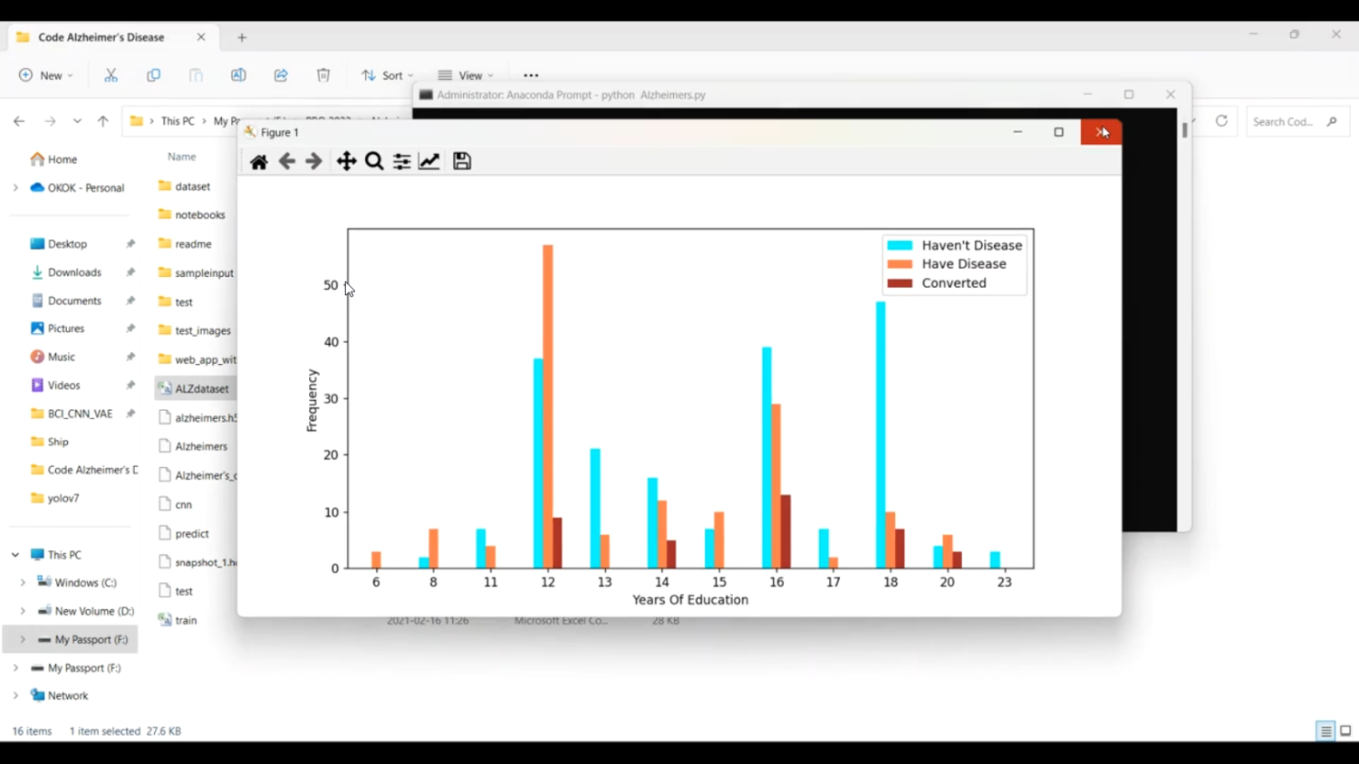Select the Pan axes tool
The height and width of the screenshot is (764, 1359).
pyautogui.click(x=346, y=161)
